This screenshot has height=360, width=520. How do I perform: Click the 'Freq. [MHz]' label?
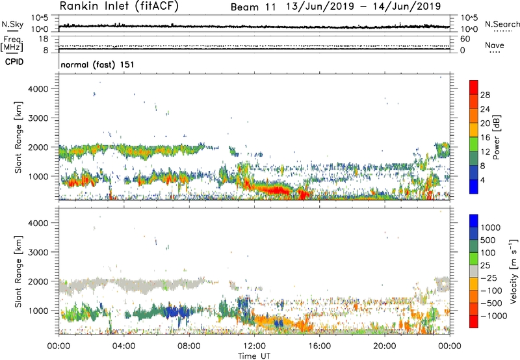(x=12, y=44)
